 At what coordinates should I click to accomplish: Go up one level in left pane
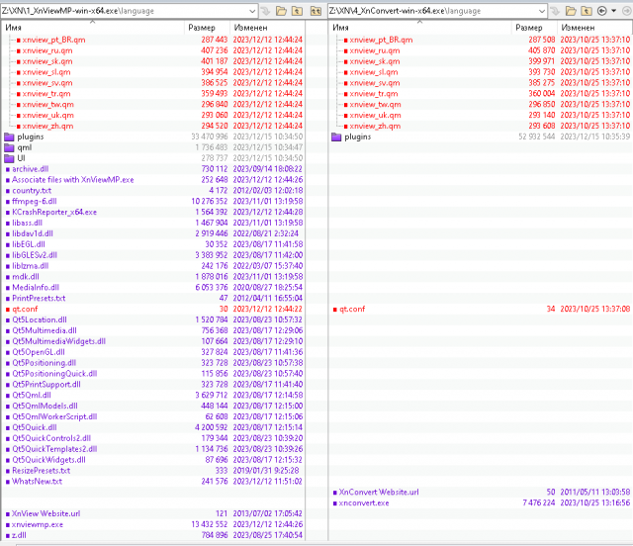tap(298, 11)
